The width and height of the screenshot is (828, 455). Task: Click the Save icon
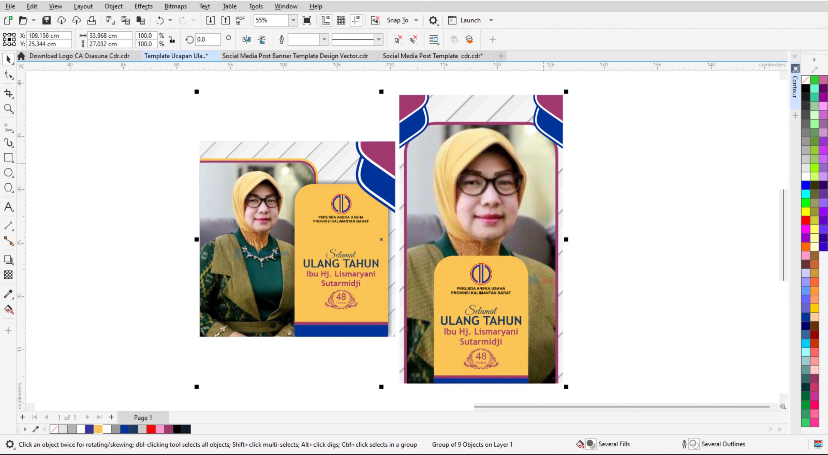pos(47,20)
